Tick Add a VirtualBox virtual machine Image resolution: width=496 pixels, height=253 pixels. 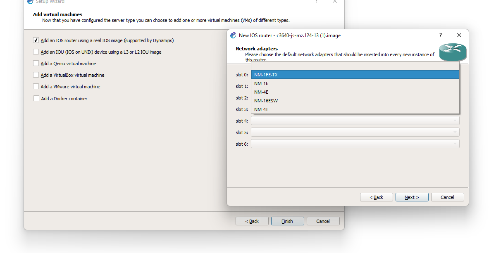click(x=36, y=75)
